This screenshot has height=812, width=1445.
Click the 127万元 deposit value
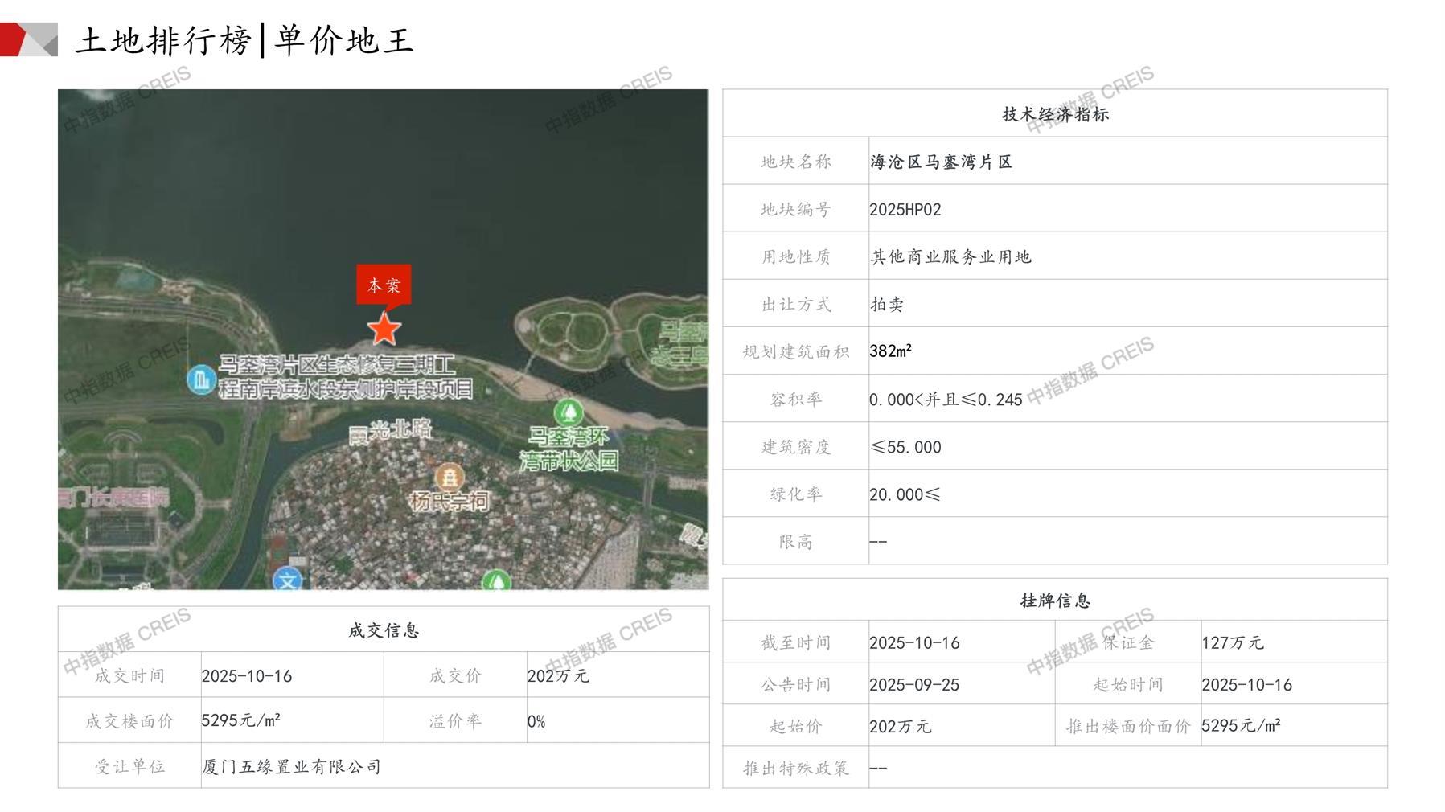(1232, 643)
